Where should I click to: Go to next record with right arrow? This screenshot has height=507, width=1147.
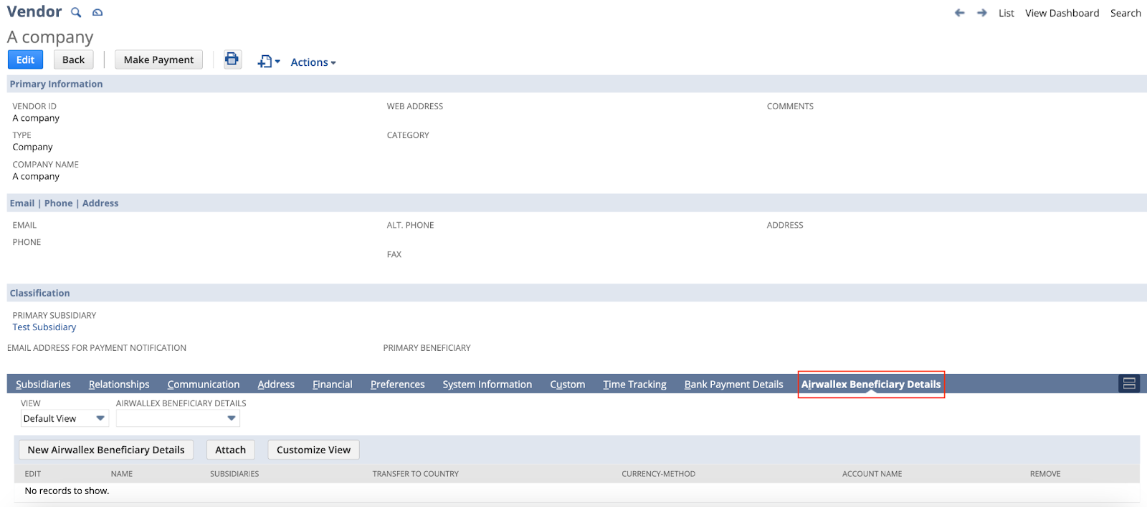[x=981, y=13]
